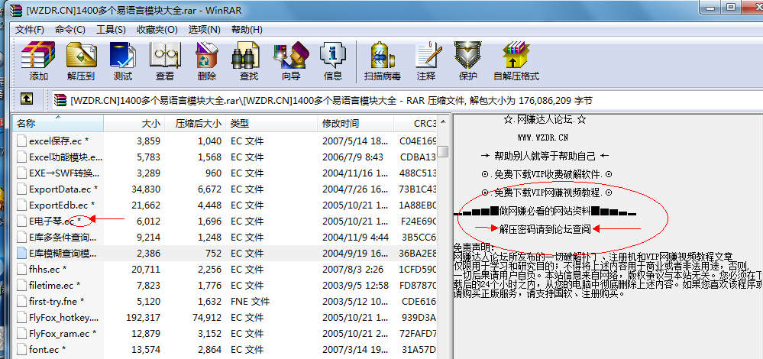The height and width of the screenshot is (359, 763).
Task: Click the file list vertical scrollbar thumb
Action: (x=442, y=151)
